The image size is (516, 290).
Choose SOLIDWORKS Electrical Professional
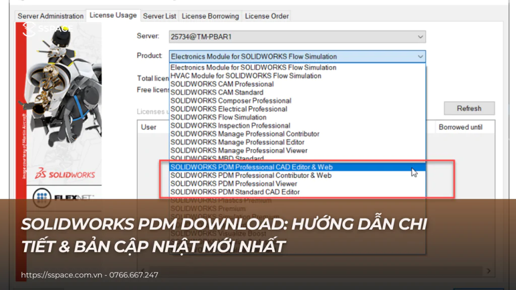pos(297,109)
